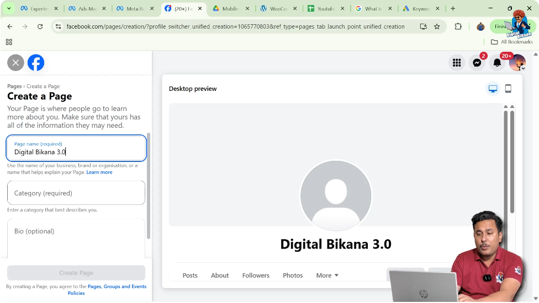Click the preview pane scrollbar
The width and height of the screenshot is (539, 303).
pyautogui.click(x=512, y=161)
